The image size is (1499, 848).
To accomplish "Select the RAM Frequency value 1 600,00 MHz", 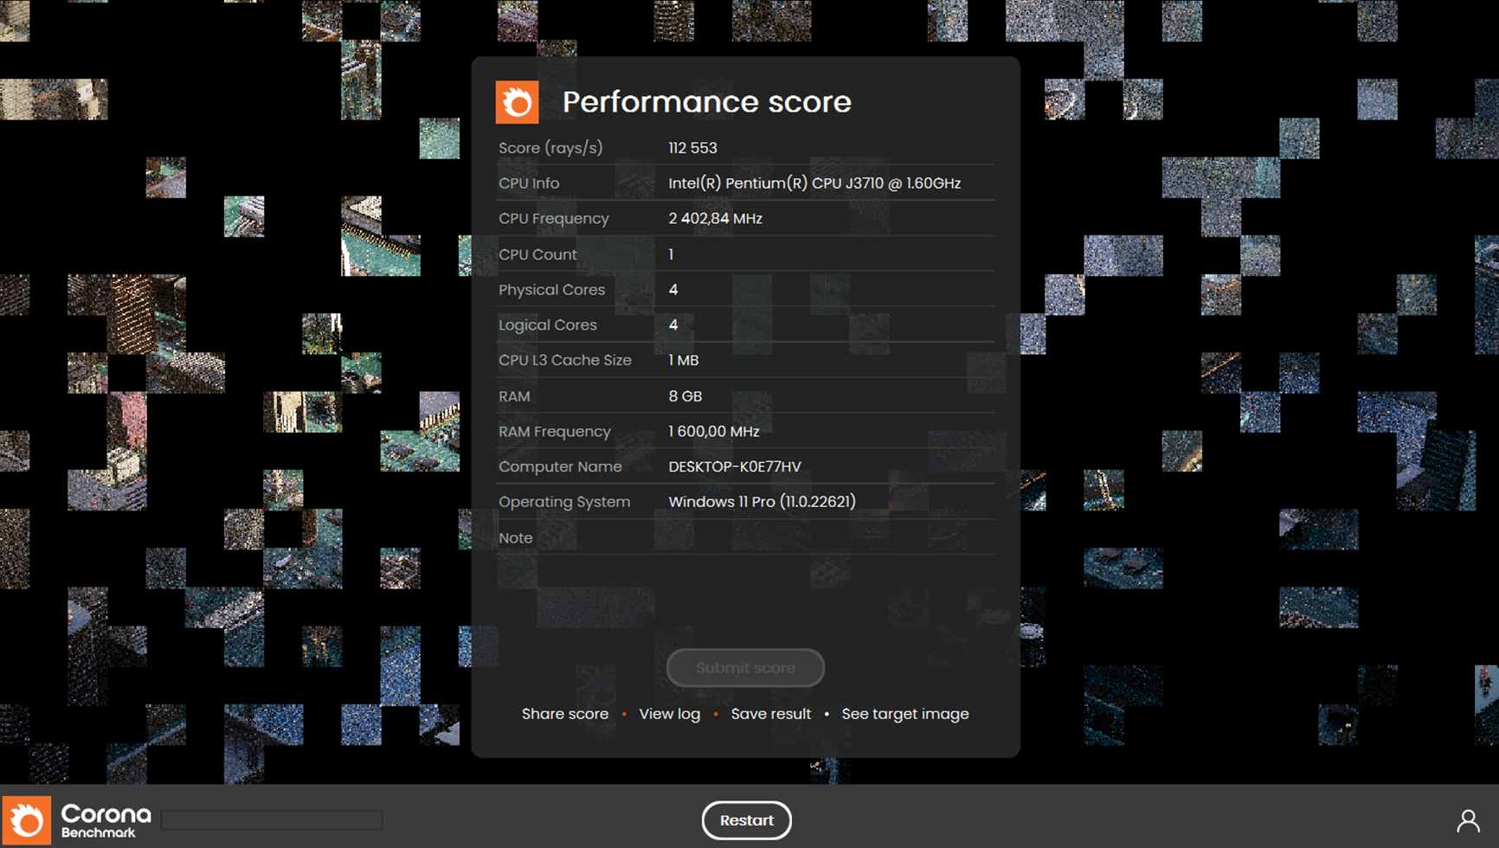I will (x=714, y=431).
